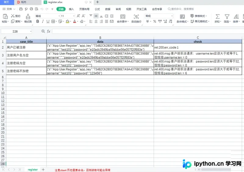The image size is (244, 172).
Task: Open a new document tab with plus
Action: point(98,2)
